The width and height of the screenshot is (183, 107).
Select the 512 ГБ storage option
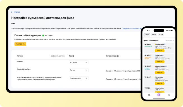pyautogui.click(x=161, y=35)
